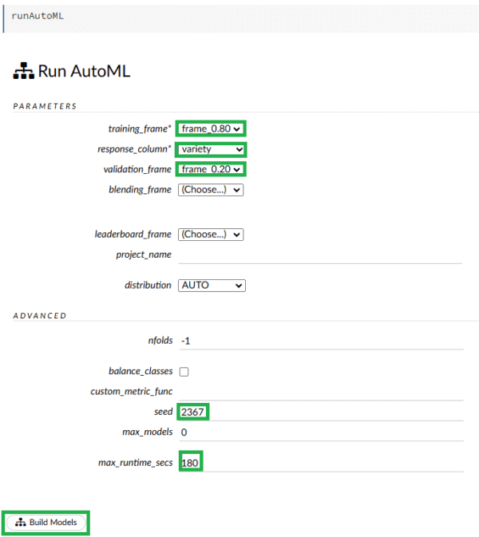Open the leaderboard_frame dropdown
Viewport: 479px width, 537px height.
211,235
